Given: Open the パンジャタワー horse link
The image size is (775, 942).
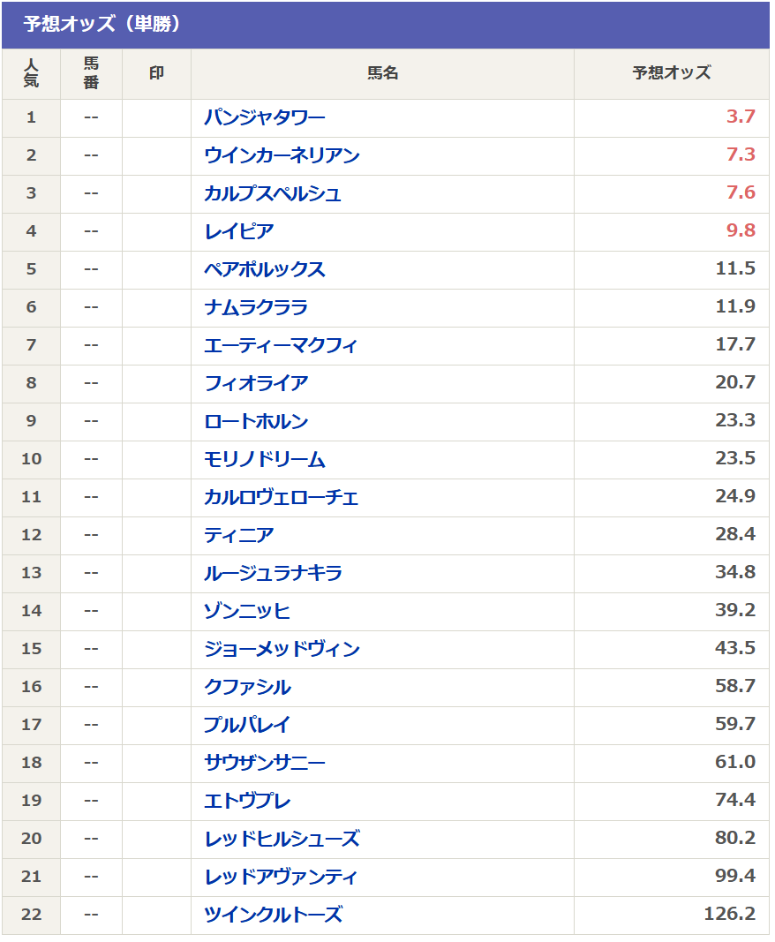Looking at the screenshot, I should (264, 117).
